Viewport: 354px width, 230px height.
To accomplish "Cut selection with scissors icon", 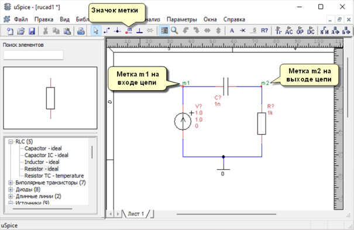I will [46, 30].
